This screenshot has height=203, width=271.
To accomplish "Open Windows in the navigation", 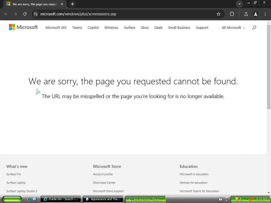I will click(x=111, y=27).
